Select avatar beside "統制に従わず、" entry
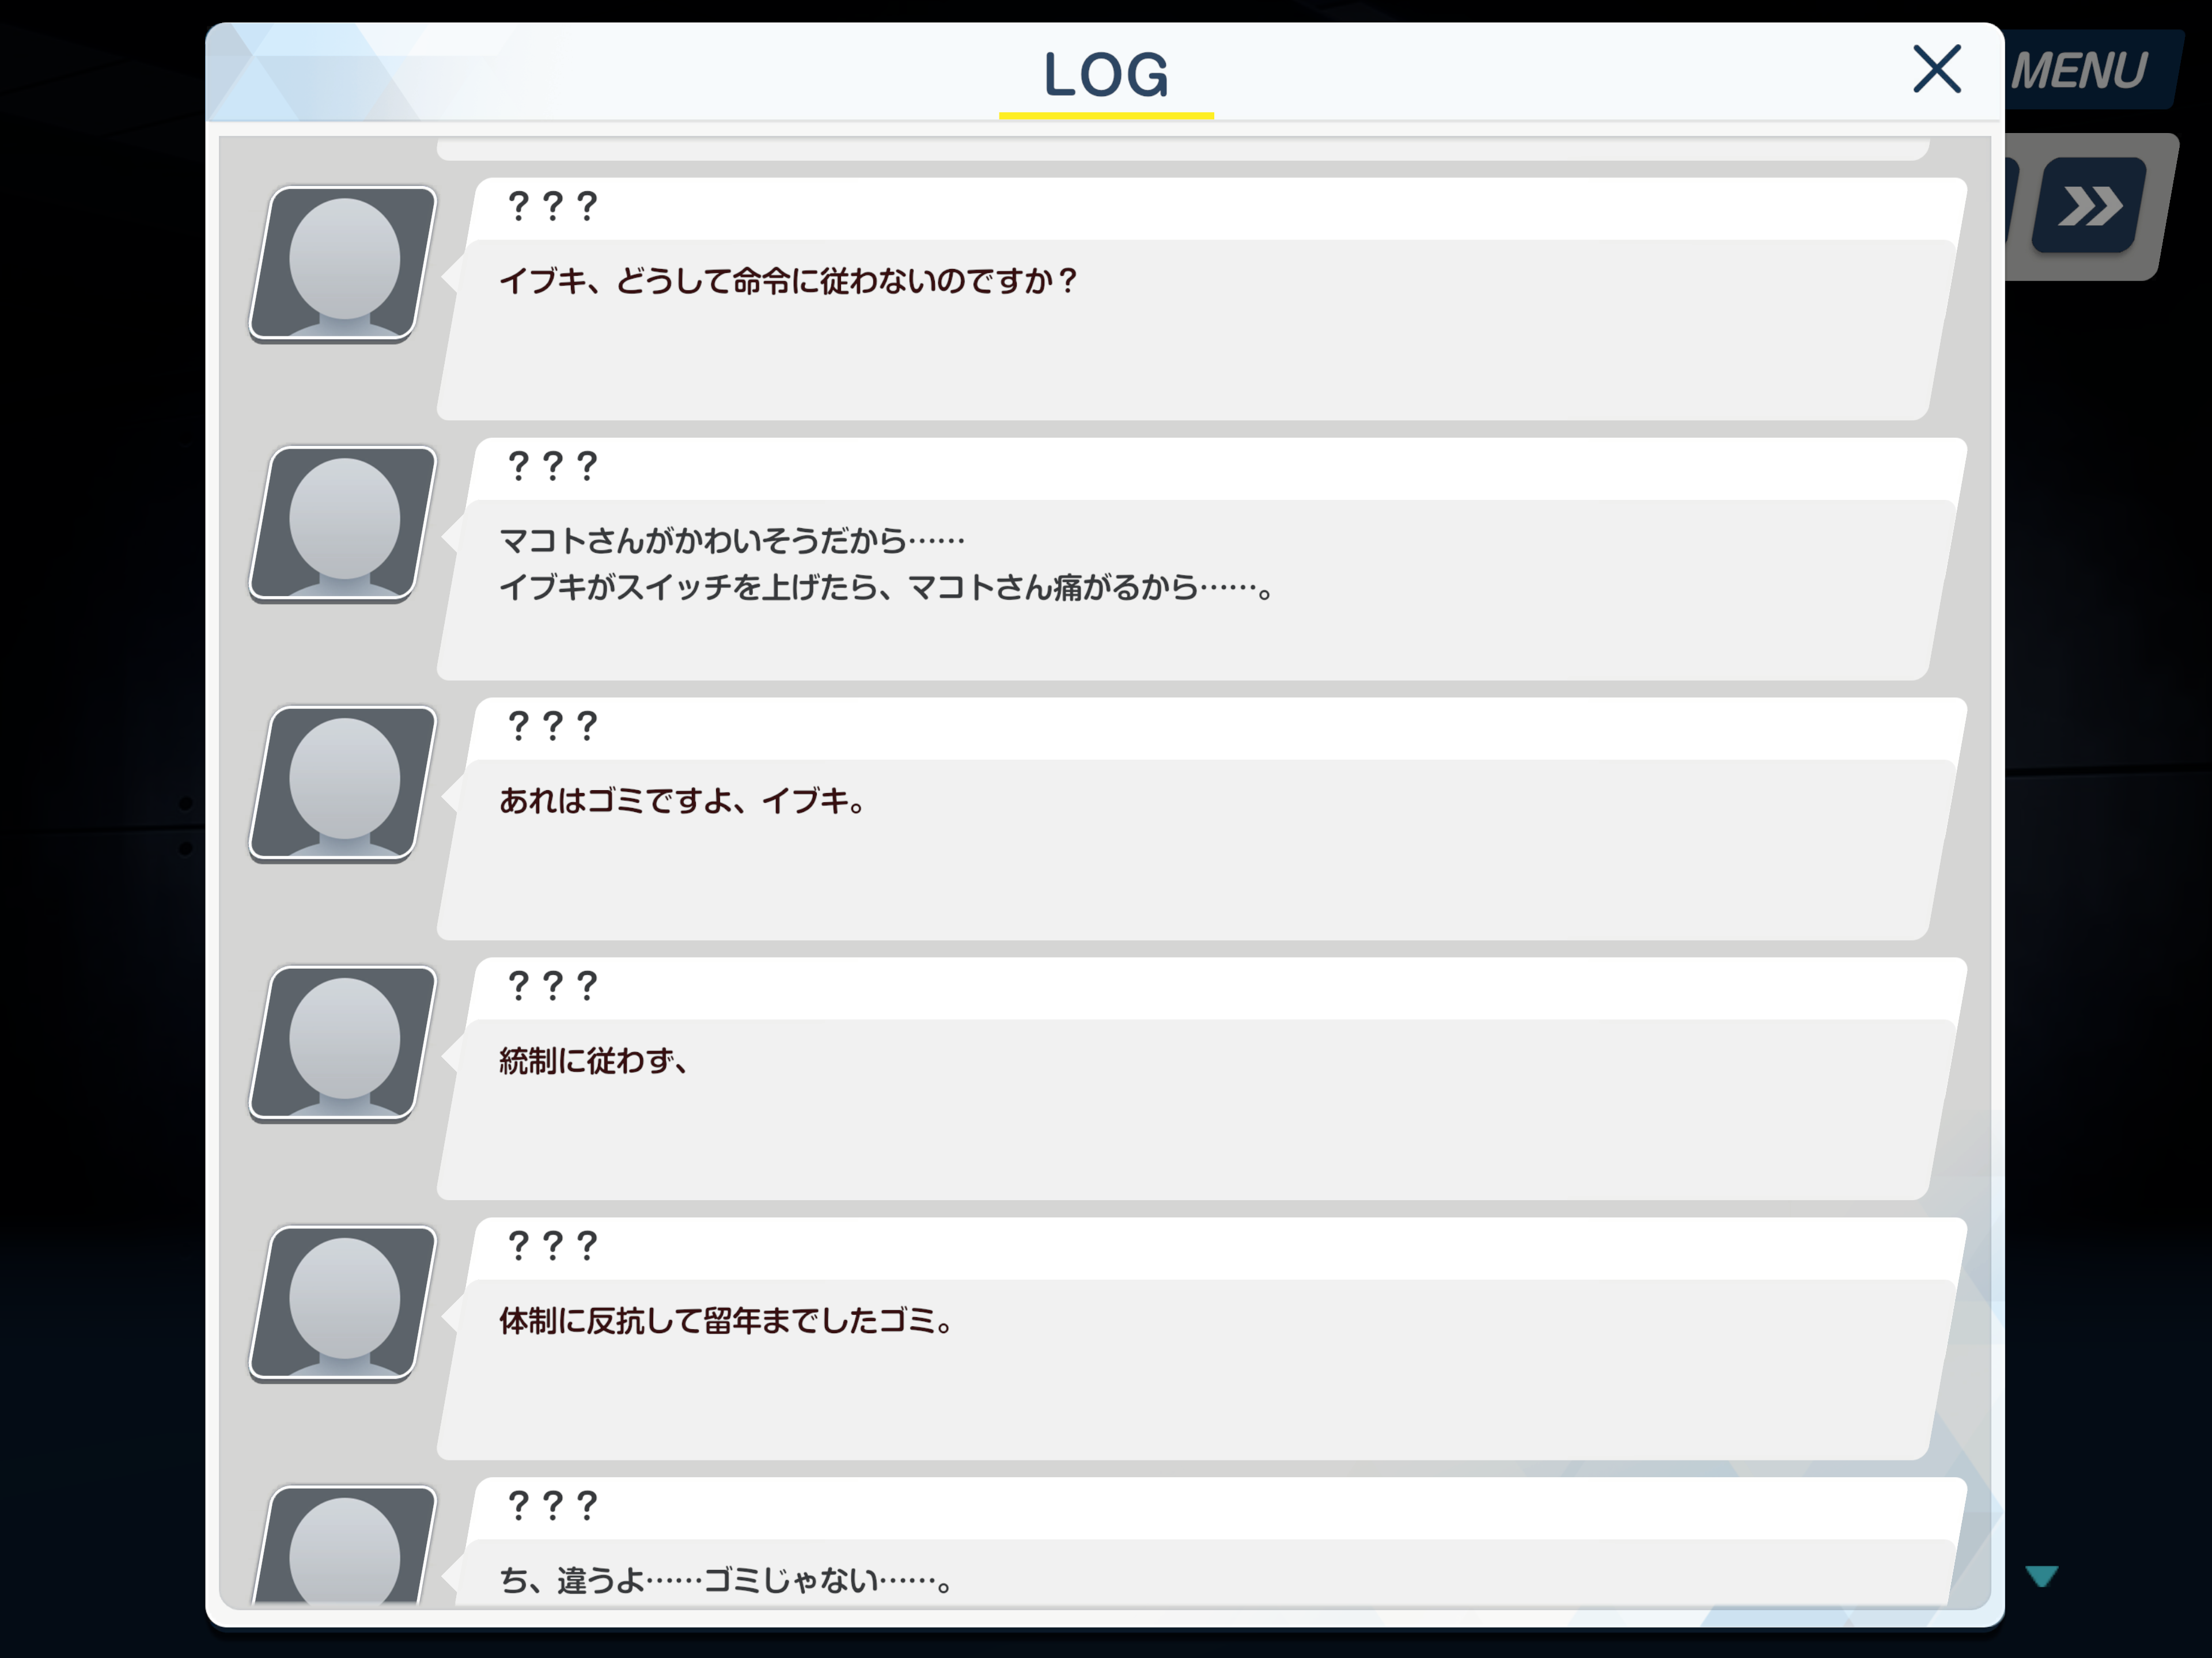This screenshot has width=2212, height=1658. tap(343, 1044)
